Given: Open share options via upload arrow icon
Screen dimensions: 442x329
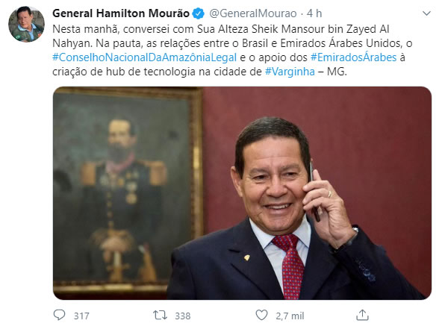Looking at the screenshot, I should coord(362,315).
